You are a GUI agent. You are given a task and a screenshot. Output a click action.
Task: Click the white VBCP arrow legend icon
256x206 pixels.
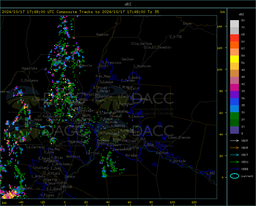(234, 141)
